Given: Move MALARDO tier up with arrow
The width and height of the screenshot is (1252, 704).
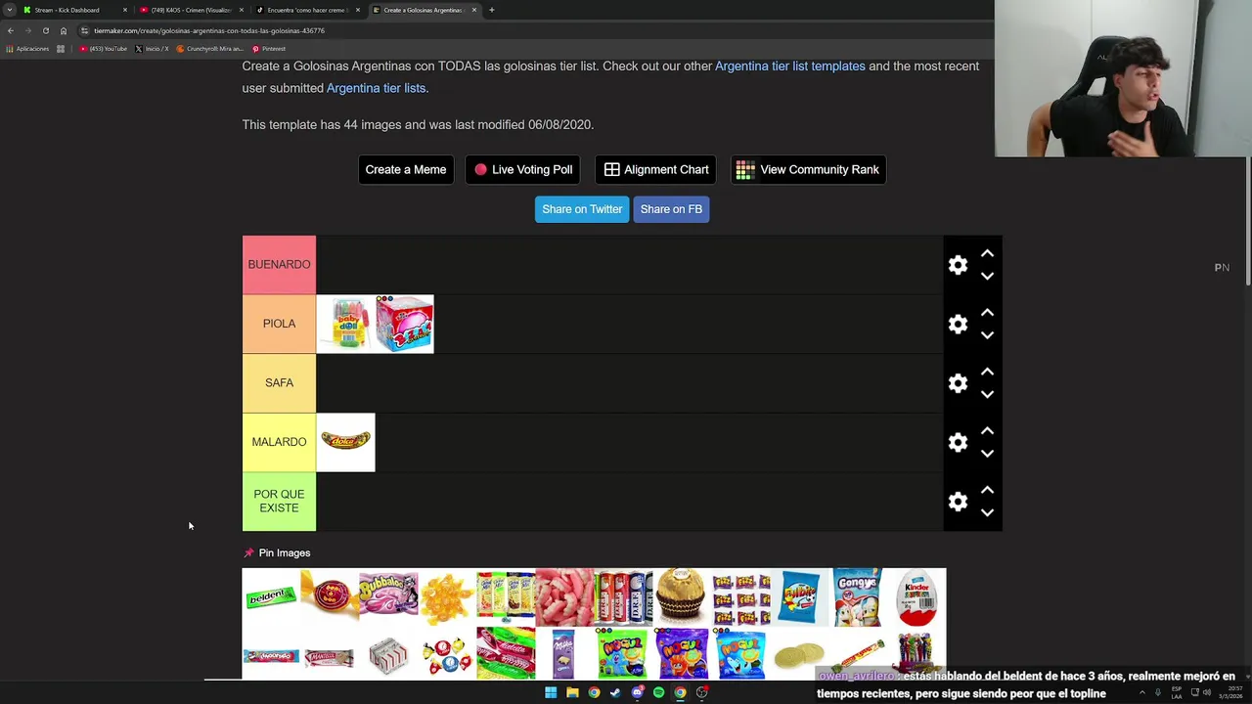Looking at the screenshot, I should (x=987, y=431).
